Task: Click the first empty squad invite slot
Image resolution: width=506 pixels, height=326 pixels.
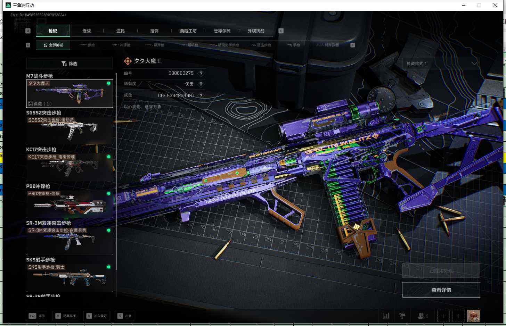Action: [x=443, y=316]
